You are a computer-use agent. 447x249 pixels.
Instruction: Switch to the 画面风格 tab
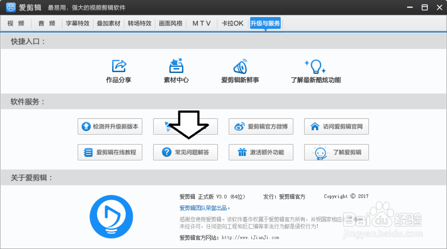pyautogui.click(x=170, y=23)
